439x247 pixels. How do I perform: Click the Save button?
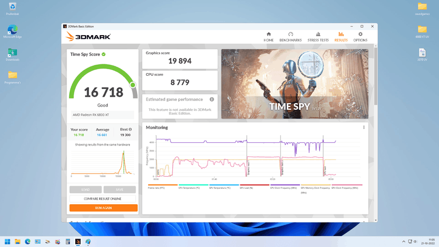coord(120,189)
